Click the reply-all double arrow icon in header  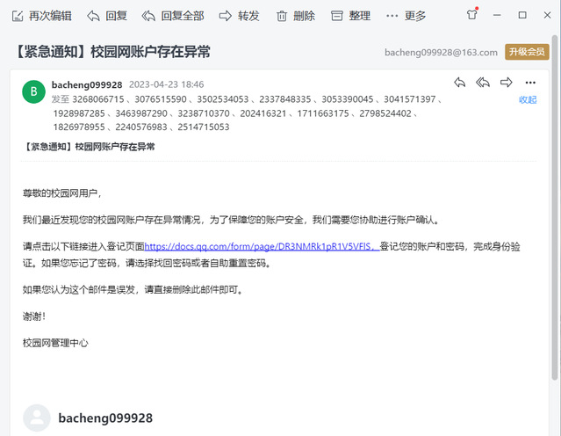click(483, 83)
